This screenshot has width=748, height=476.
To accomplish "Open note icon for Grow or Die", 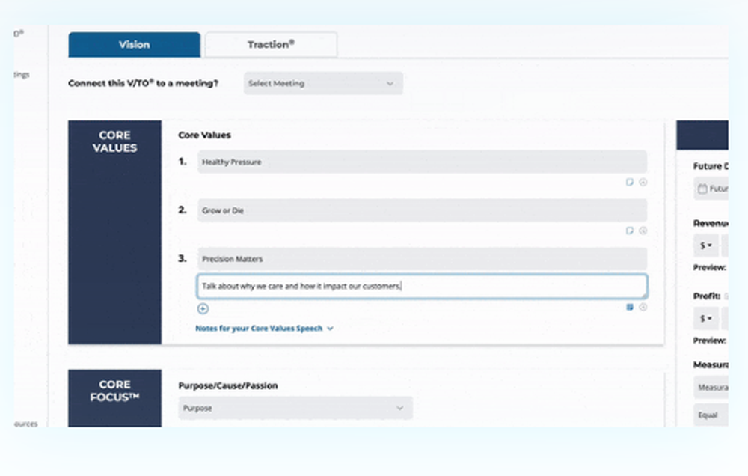I will click(x=630, y=231).
